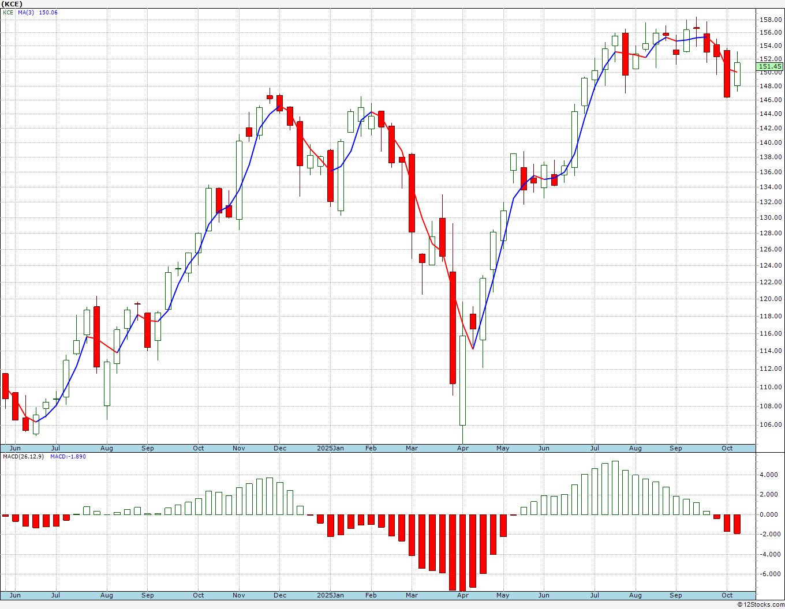Click the tallest green MACD histogram bar
This screenshot has width=785, height=609.
tap(615, 488)
